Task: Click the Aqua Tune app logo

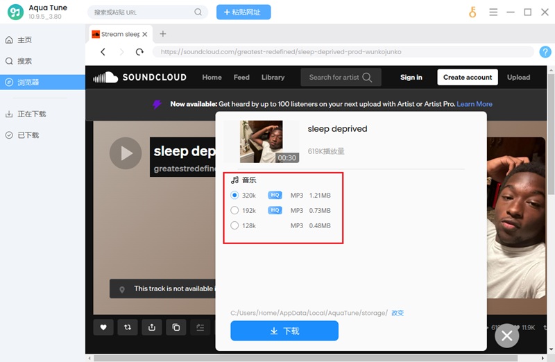Action: point(15,12)
